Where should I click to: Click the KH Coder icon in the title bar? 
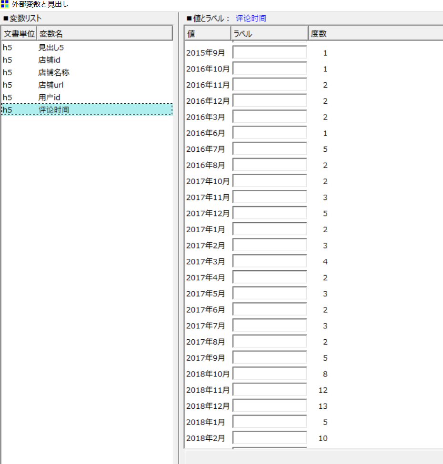(5, 4)
